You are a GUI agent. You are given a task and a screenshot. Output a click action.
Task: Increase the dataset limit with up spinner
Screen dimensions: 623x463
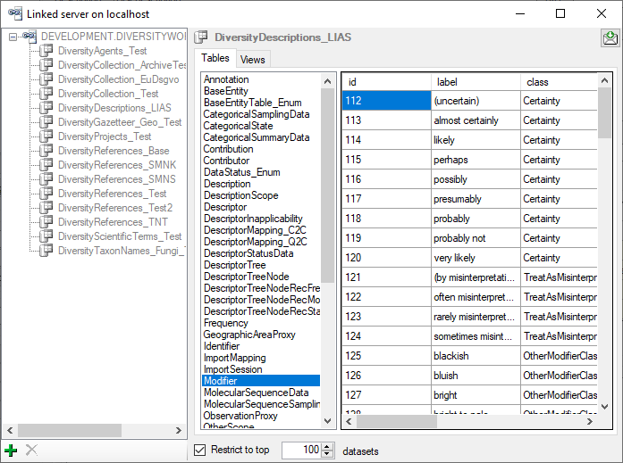[327, 446]
